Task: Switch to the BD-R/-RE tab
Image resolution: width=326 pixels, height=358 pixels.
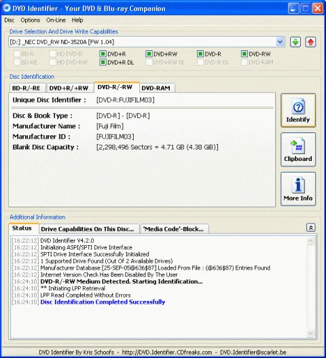Action: 27,88
